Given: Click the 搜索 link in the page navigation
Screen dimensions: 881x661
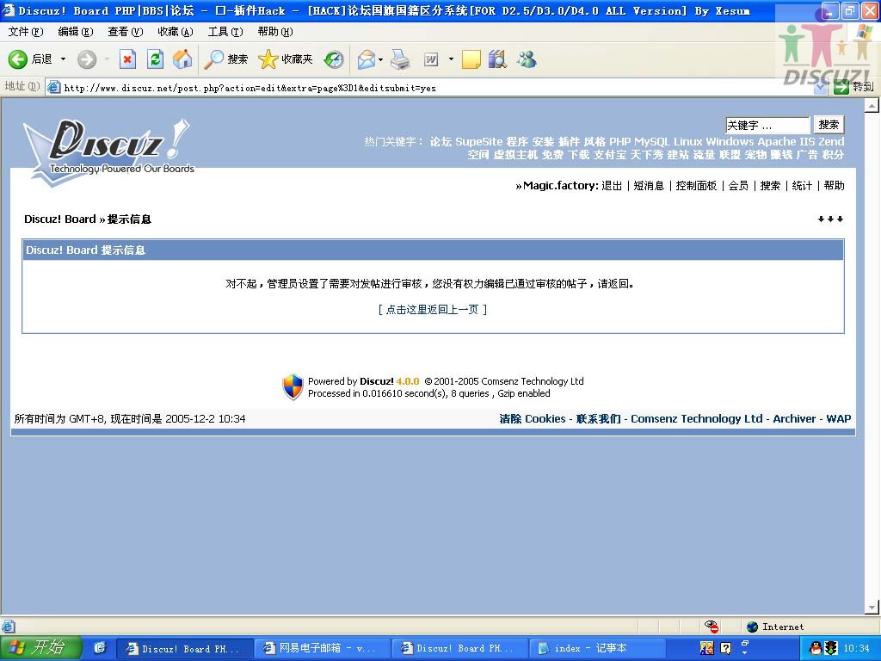Looking at the screenshot, I should [770, 186].
